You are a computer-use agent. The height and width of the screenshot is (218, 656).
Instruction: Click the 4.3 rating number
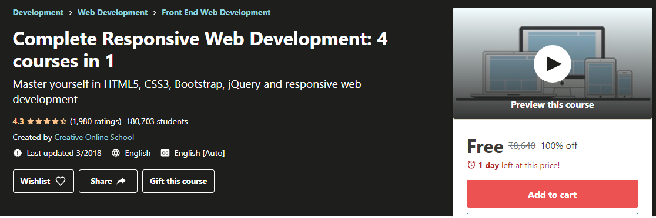tap(18, 122)
